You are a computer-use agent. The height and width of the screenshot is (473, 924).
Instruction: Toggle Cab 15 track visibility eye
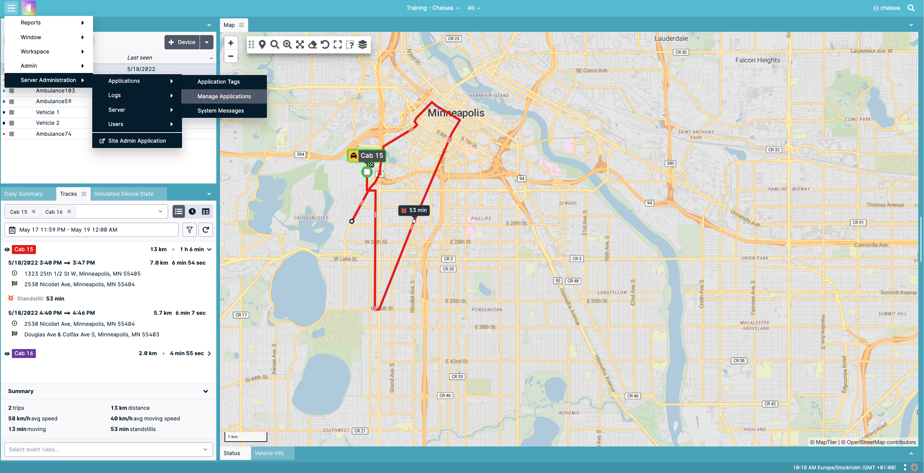(x=7, y=250)
